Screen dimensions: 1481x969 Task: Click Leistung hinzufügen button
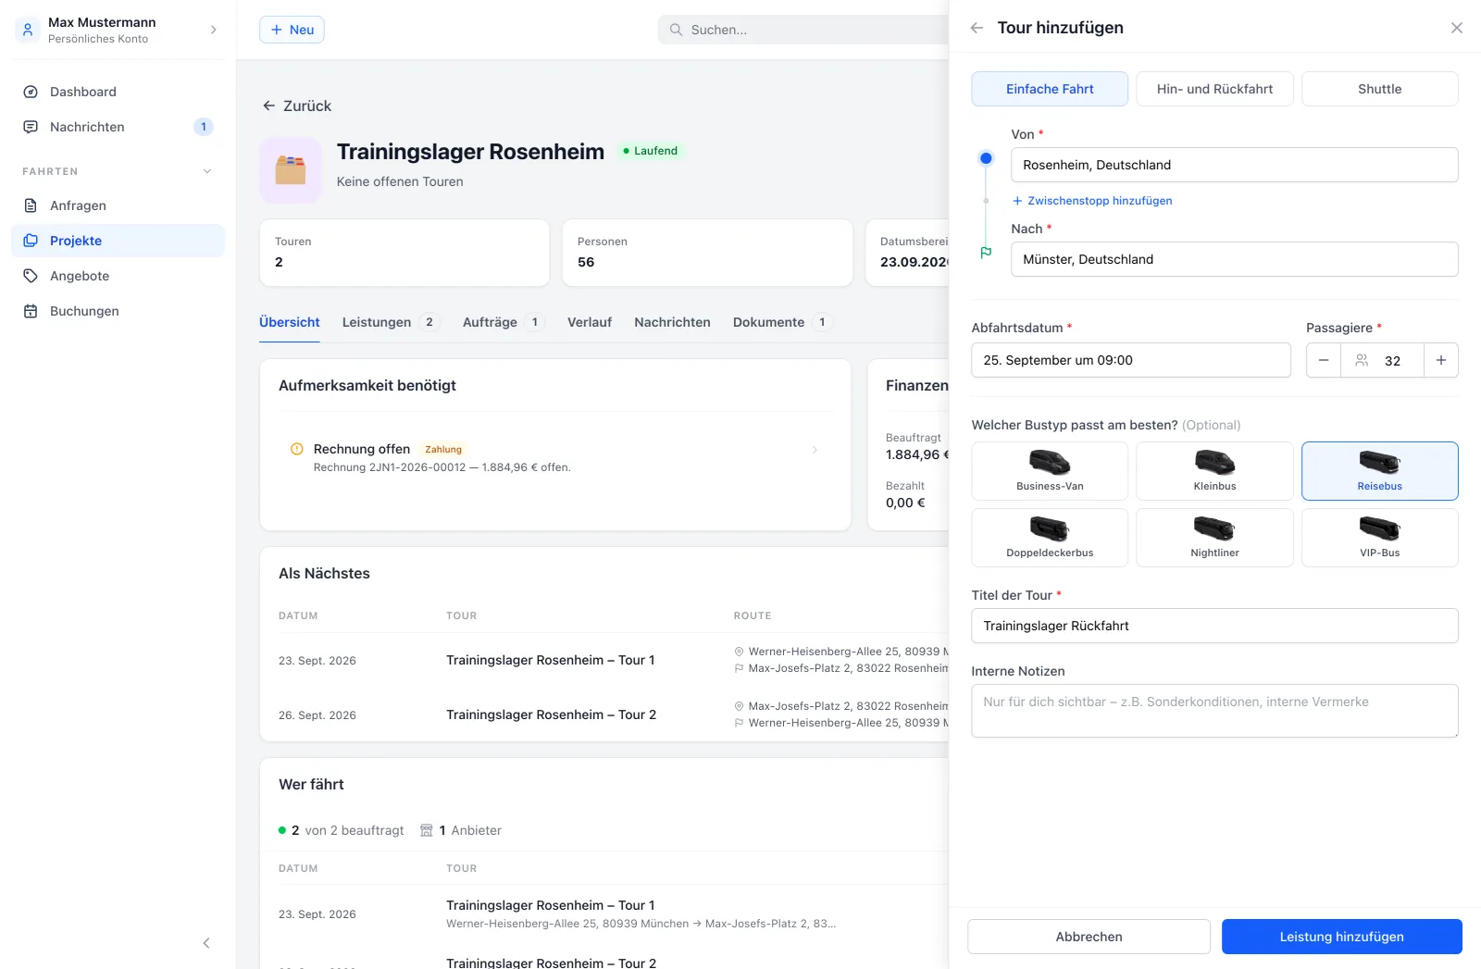click(x=1342, y=937)
